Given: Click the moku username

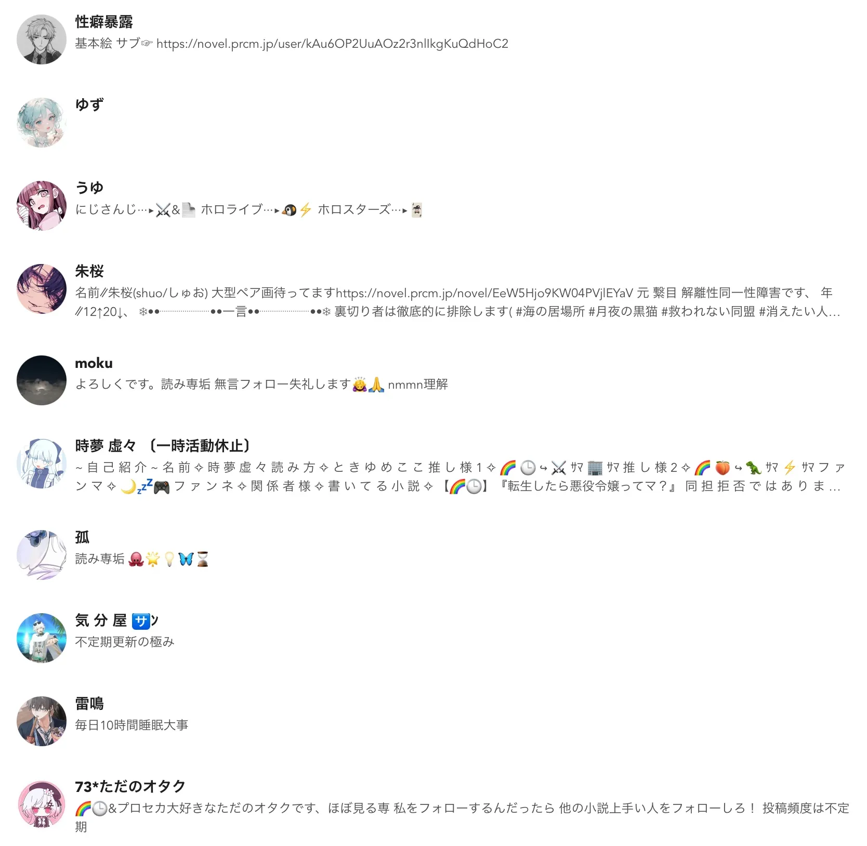Looking at the screenshot, I should coord(94,363).
